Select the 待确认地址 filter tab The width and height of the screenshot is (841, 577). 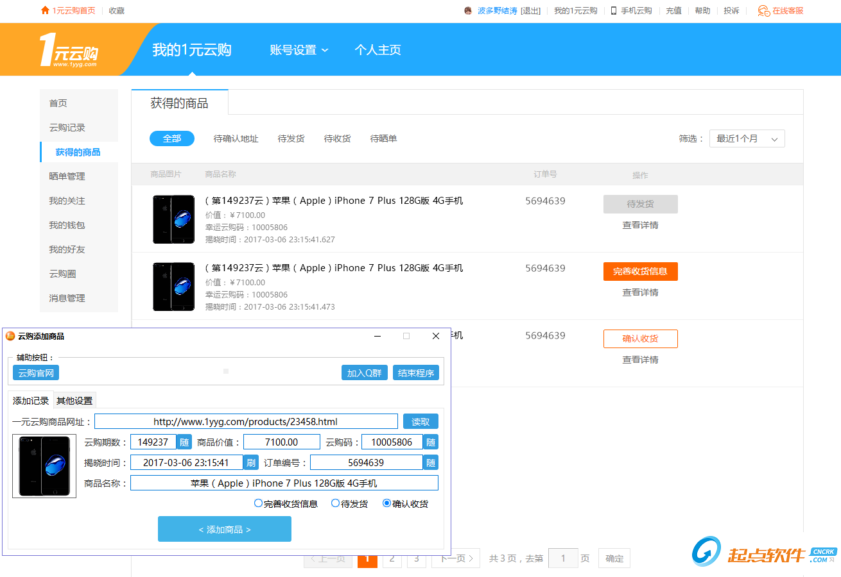point(236,138)
